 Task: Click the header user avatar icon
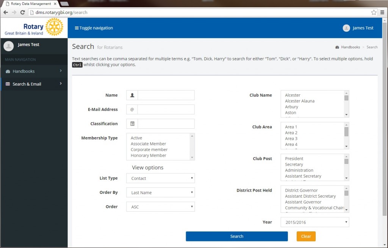(x=346, y=28)
